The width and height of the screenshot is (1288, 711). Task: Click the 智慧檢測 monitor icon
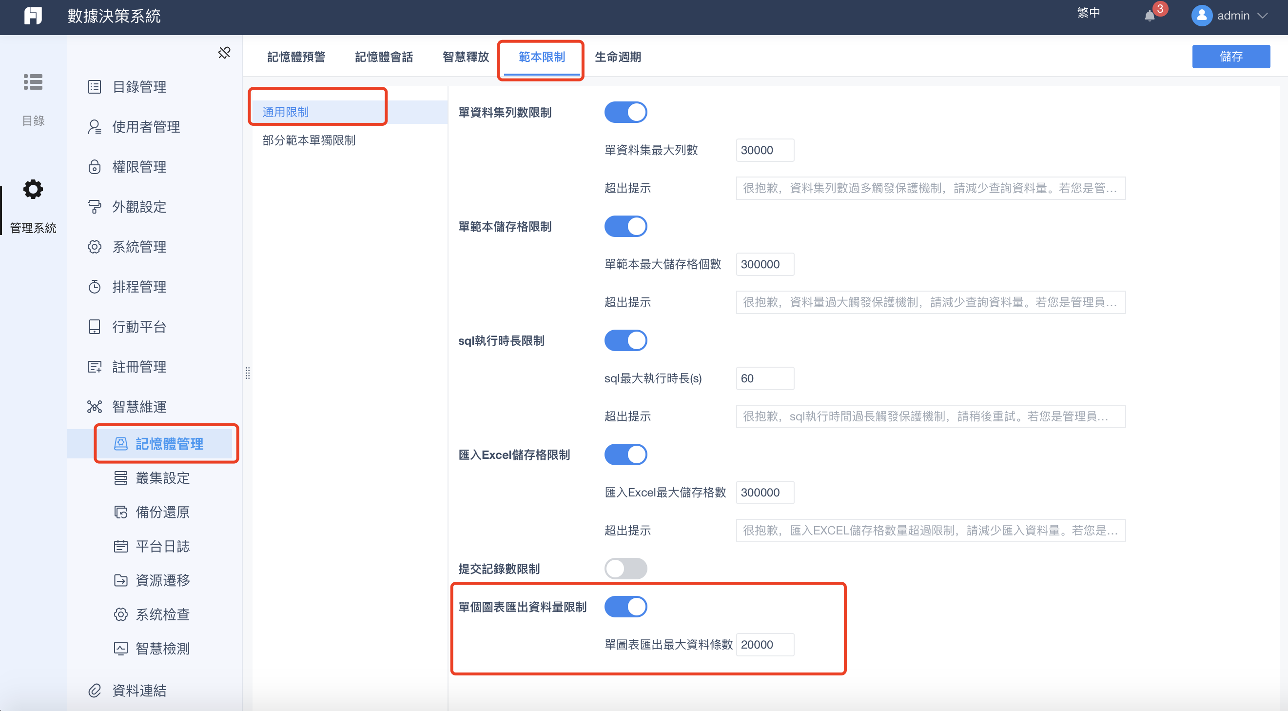click(121, 649)
